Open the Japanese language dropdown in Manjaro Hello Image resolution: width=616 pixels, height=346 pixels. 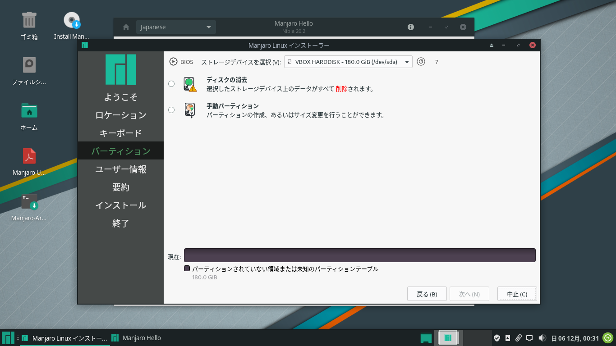click(176, 27)
